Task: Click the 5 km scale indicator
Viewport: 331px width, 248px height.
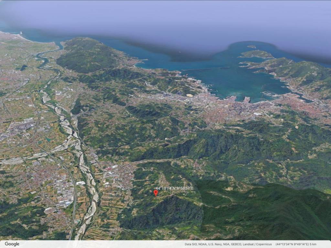Action: pyautogui.click(x=314, y=244)
